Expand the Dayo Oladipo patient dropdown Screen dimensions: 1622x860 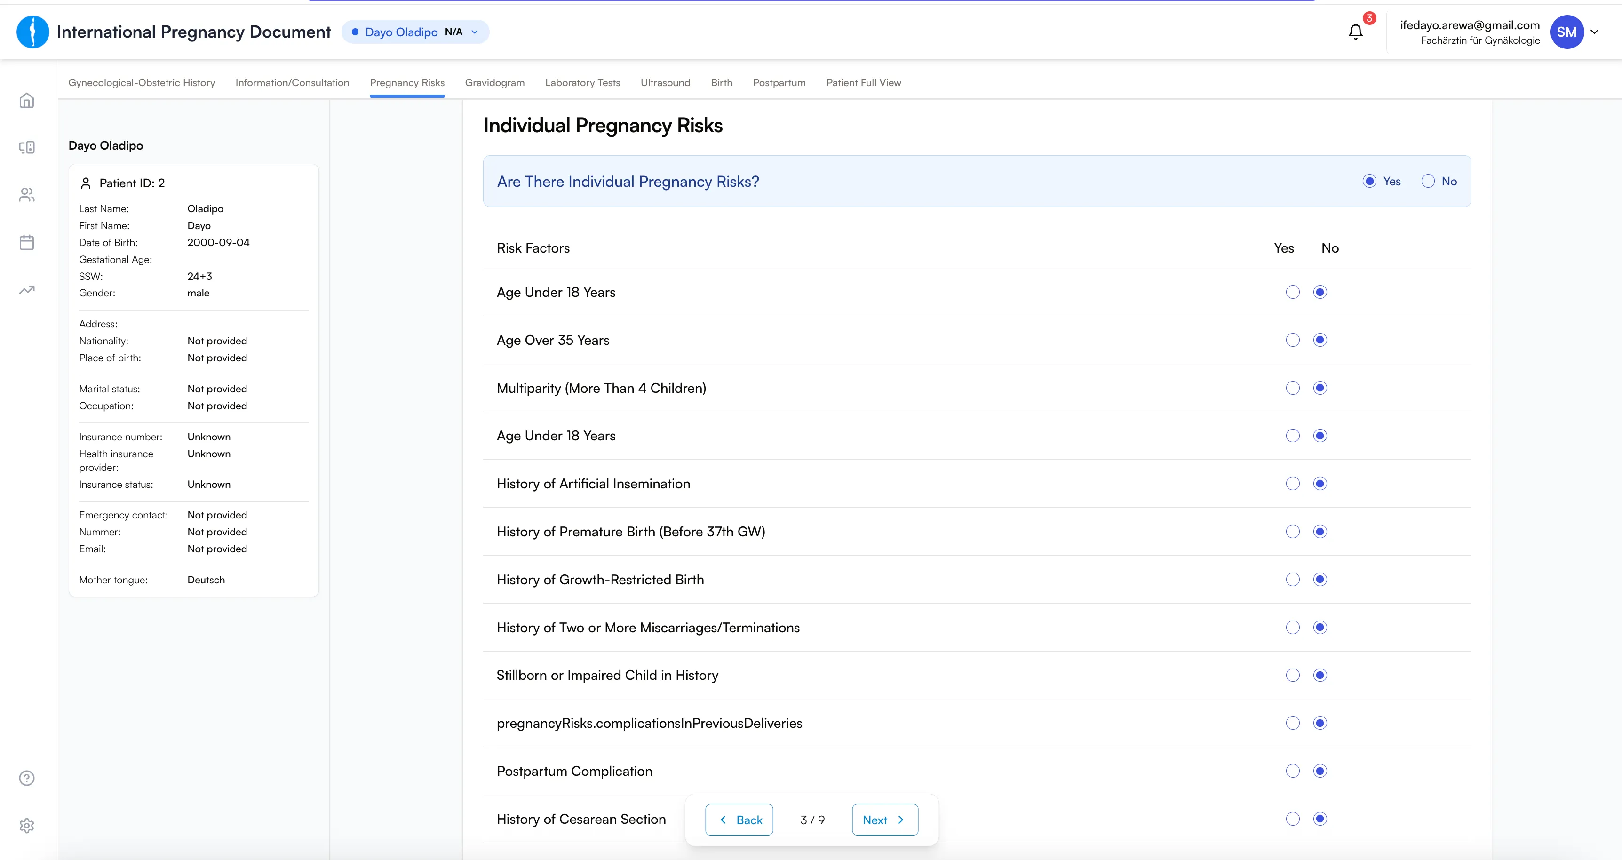pos(415,32)
